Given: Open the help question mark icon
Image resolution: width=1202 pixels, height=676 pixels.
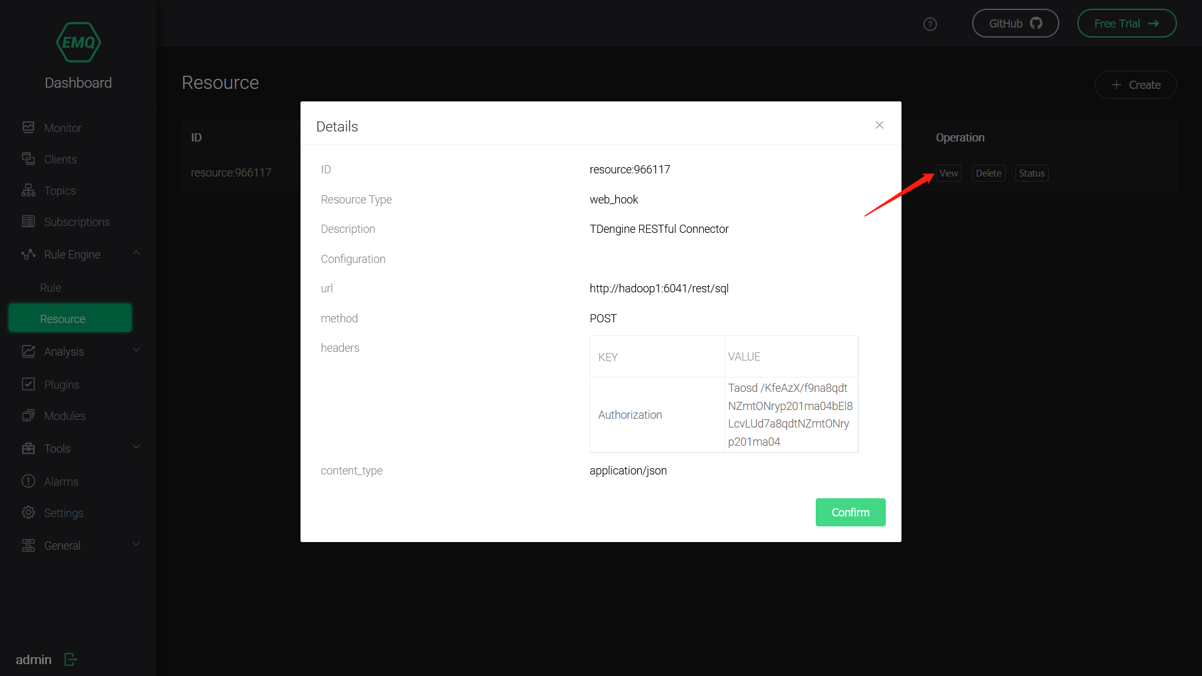Looking at the screenshot, I should [930, 24].
